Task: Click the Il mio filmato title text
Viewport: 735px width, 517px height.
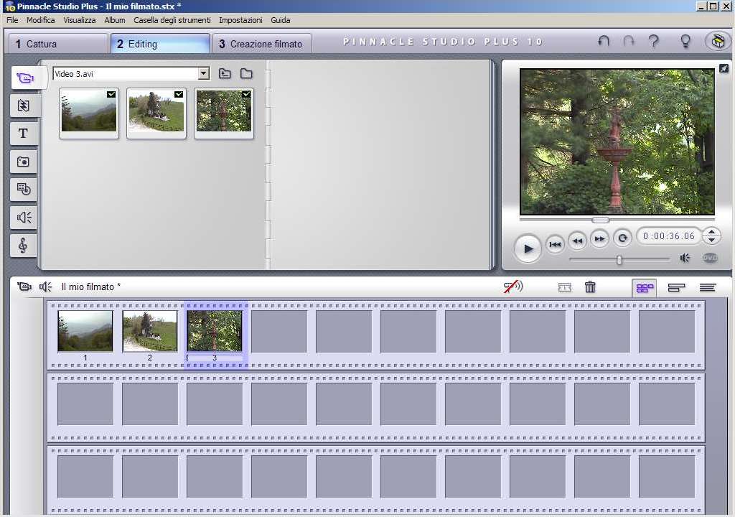Action: [x=91, y=287]
